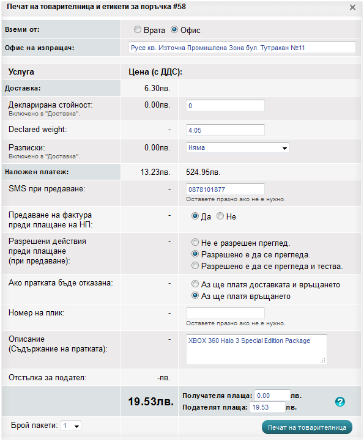364x442 pixels.
Task: Open the Брой пакети dropdown
Action: 71,425
